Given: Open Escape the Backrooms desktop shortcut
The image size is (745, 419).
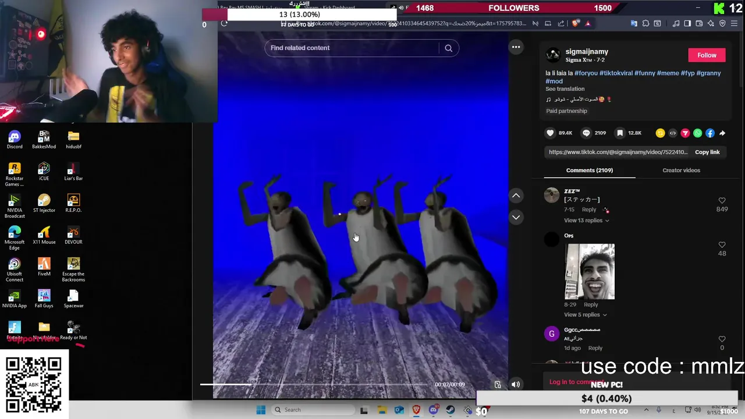Looking at the screenshot, I should [73, 270].
